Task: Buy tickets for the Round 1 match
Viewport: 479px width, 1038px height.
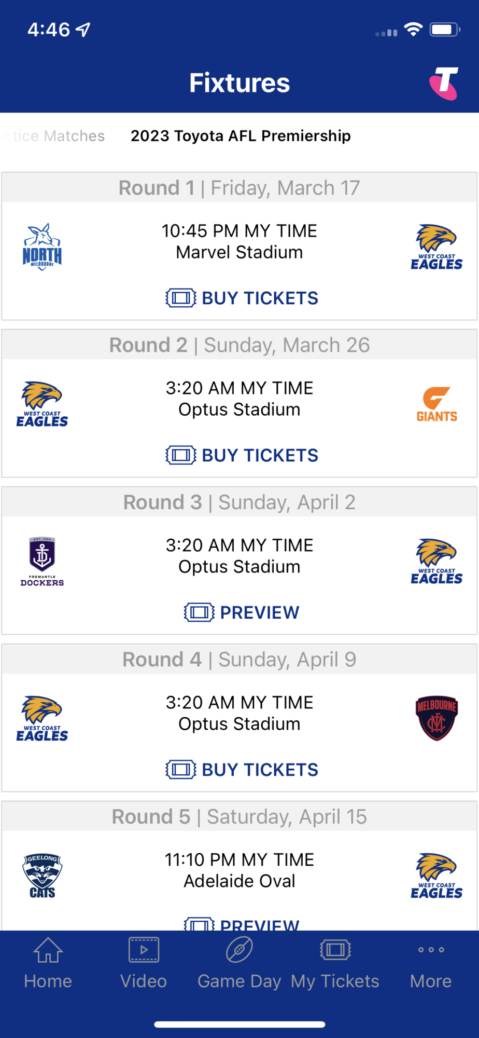Action: [x=242, y=298]
